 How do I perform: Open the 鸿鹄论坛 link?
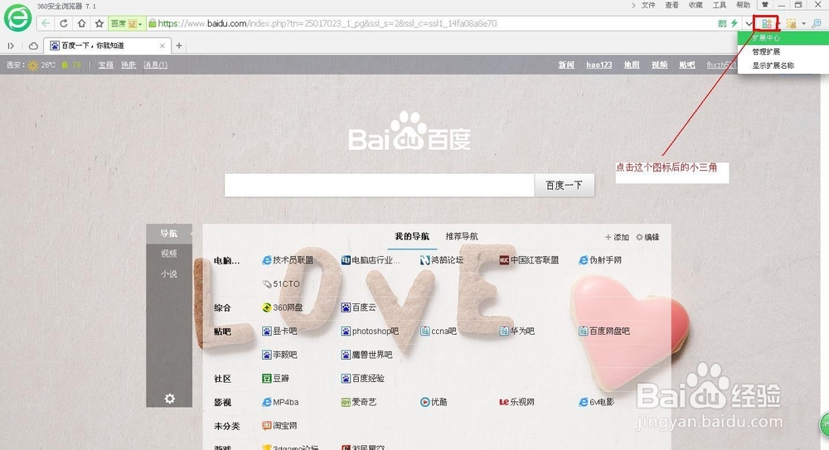(442, 260)
